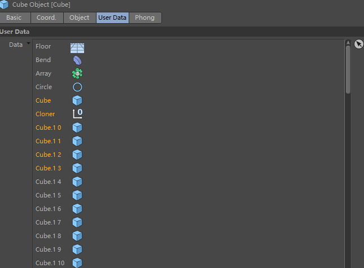Screen dimensions: 364x268
Task: Click the Cube.1 10 list entry
Action: tap(50, 263)
